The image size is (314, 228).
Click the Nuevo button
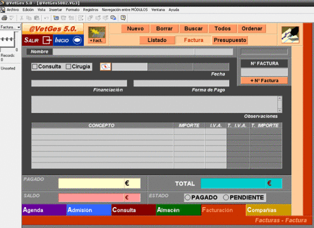[x=135, y=28]
